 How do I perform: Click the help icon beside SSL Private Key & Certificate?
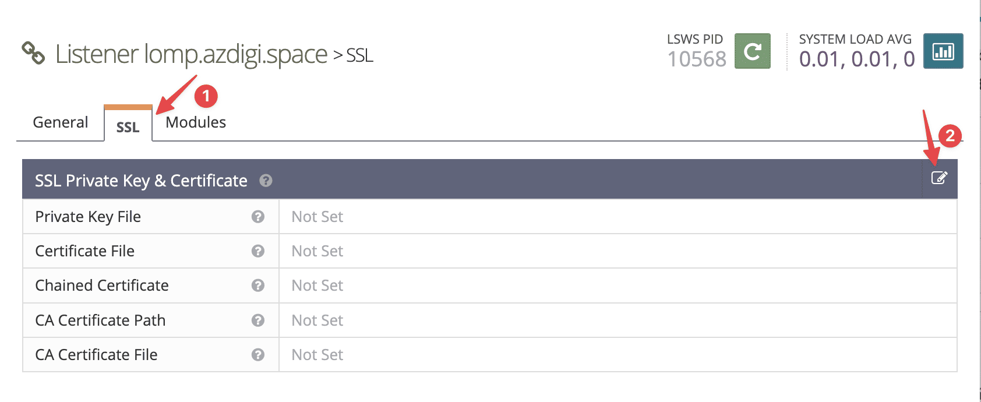[266, 181]
